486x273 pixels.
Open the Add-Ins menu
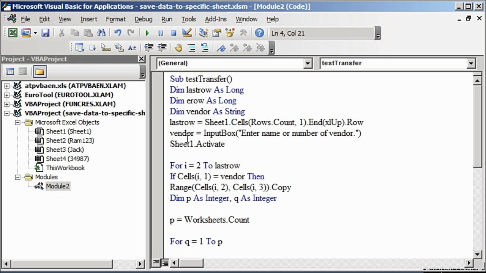[x=216, y=19]
